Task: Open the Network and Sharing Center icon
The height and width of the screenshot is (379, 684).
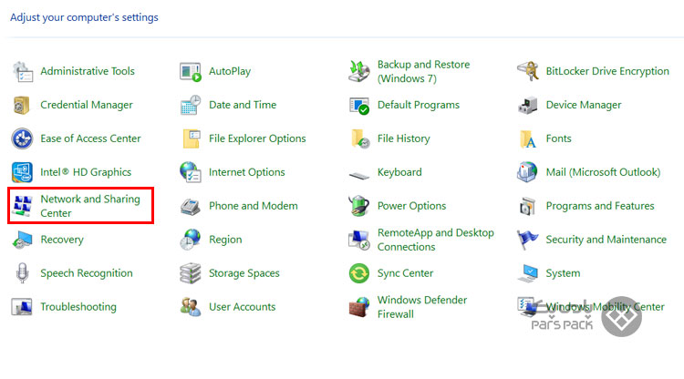Action: [x=22, y=206]
